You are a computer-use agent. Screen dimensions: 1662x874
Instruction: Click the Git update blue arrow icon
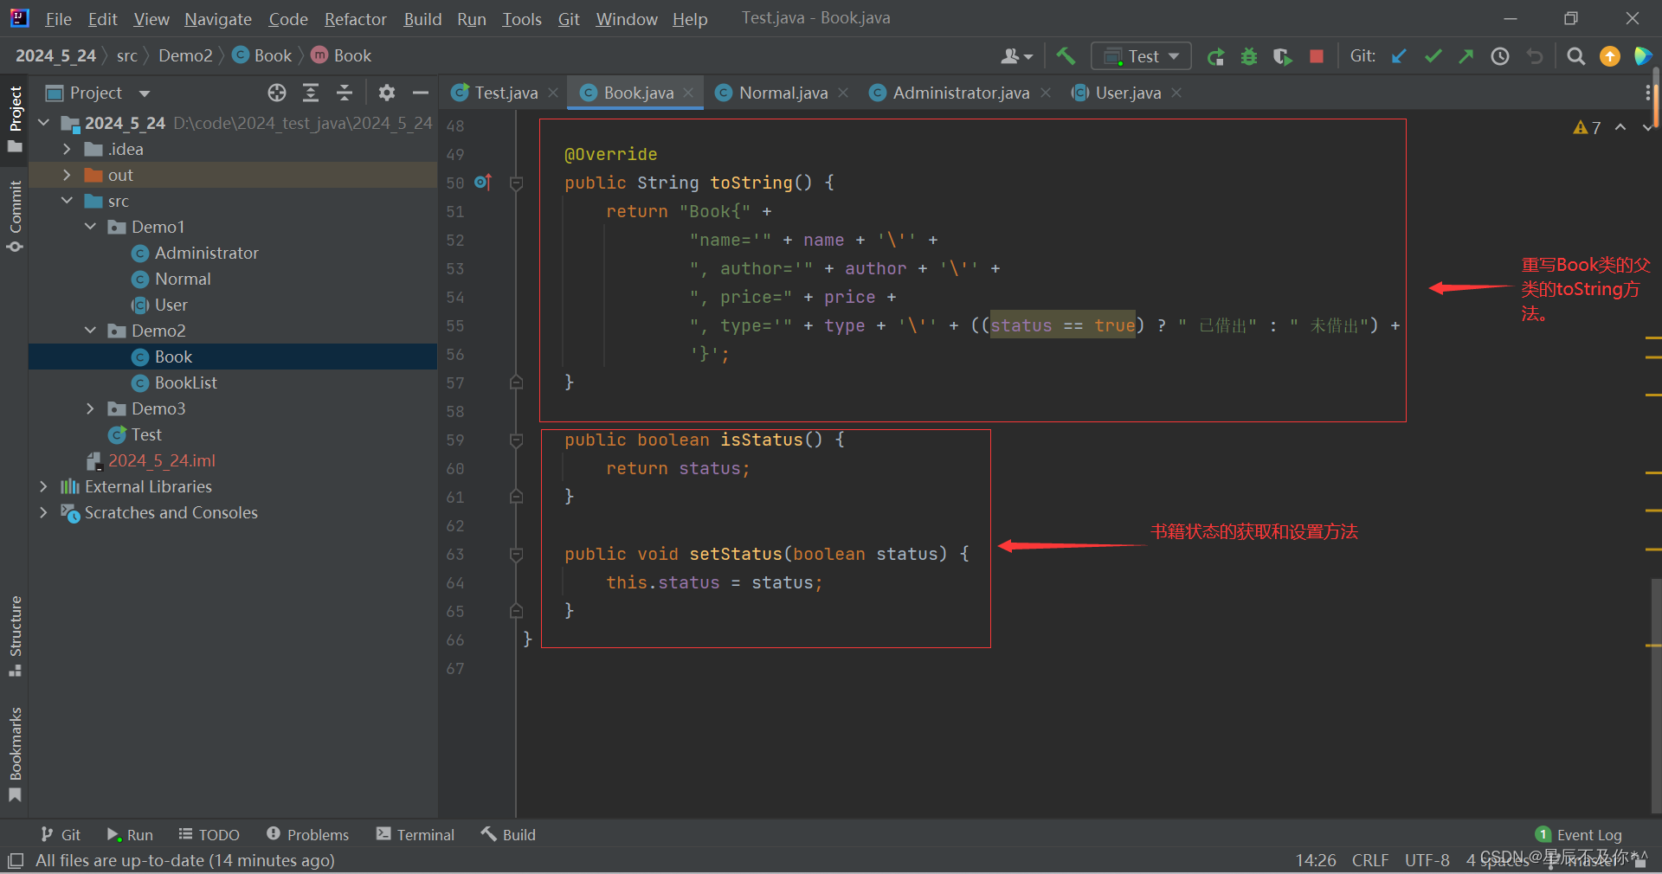coord(1400,55)
